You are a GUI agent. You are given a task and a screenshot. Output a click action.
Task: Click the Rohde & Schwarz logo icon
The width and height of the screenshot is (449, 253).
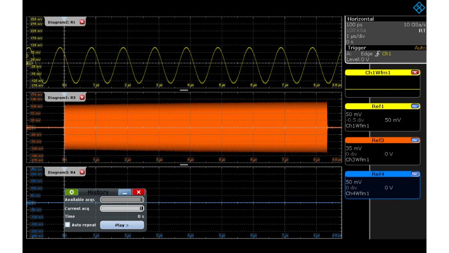coord(419,7)
